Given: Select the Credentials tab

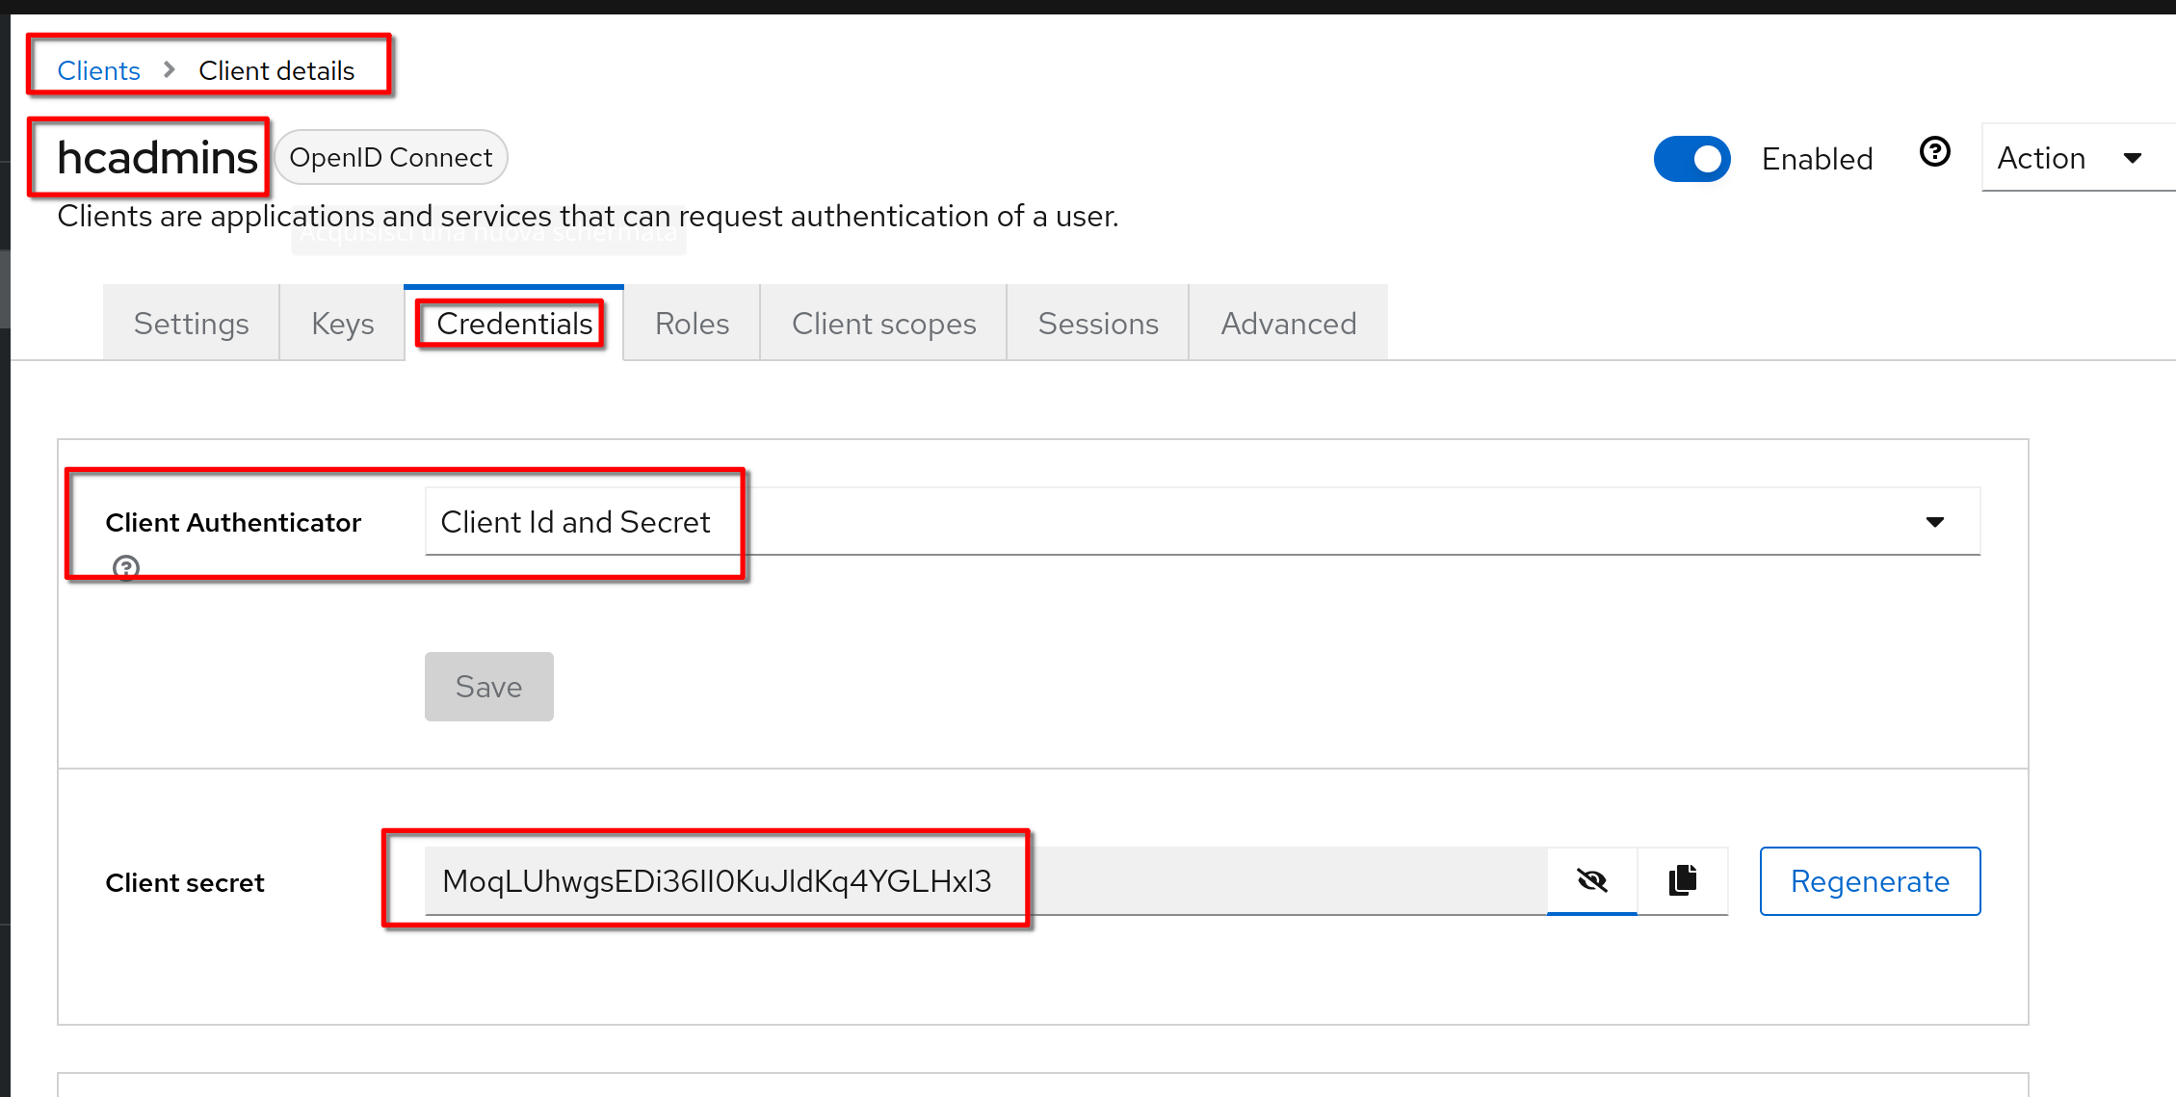Looking at the screenshot, I should tap(513, 324).
